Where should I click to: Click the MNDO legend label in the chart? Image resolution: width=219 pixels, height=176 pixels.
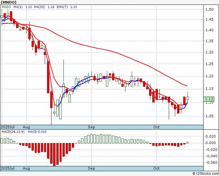point(6,7)
